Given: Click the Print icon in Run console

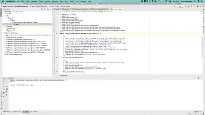Looking at the screenshot, I should [x=7, y=92].
